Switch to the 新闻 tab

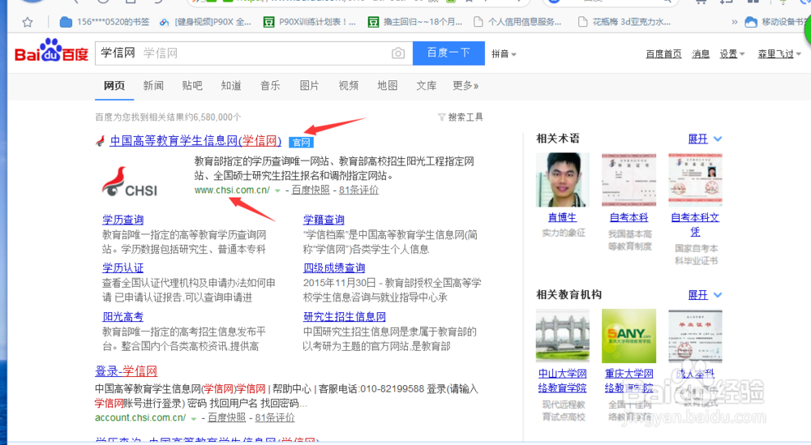(153, 86)
